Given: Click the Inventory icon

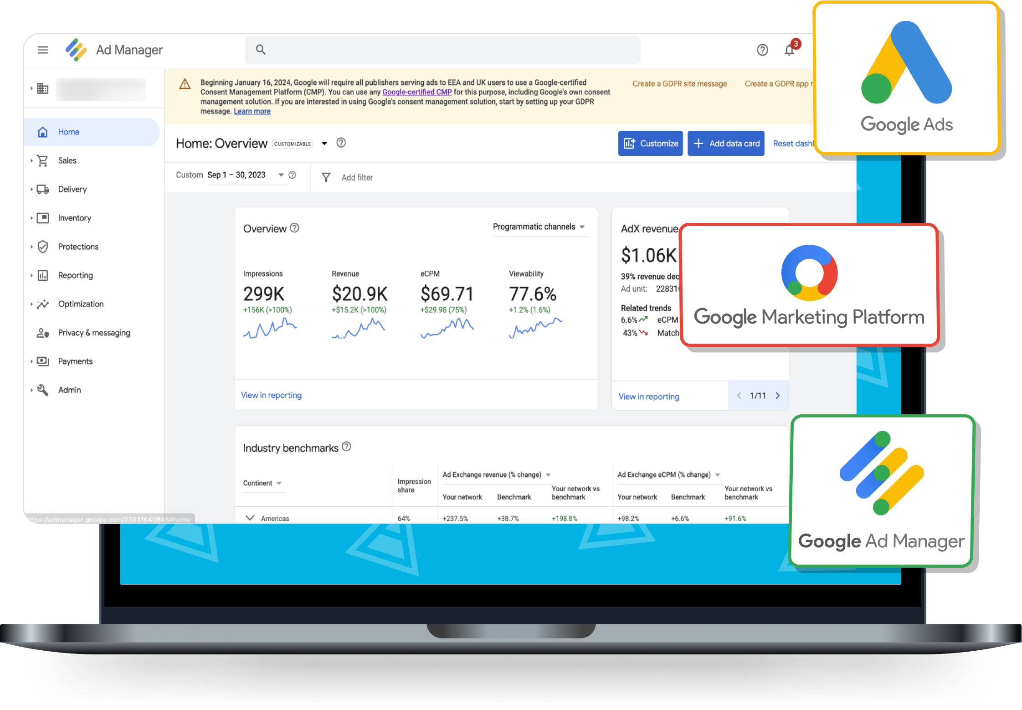Looking at the screenshot, I should click(42, 218).
